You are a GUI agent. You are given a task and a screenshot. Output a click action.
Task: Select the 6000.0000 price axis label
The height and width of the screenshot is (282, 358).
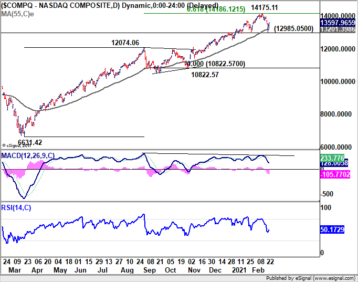point(336,147)
